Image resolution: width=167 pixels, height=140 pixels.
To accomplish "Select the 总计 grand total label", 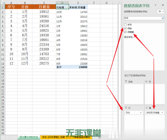I will 62,67.
